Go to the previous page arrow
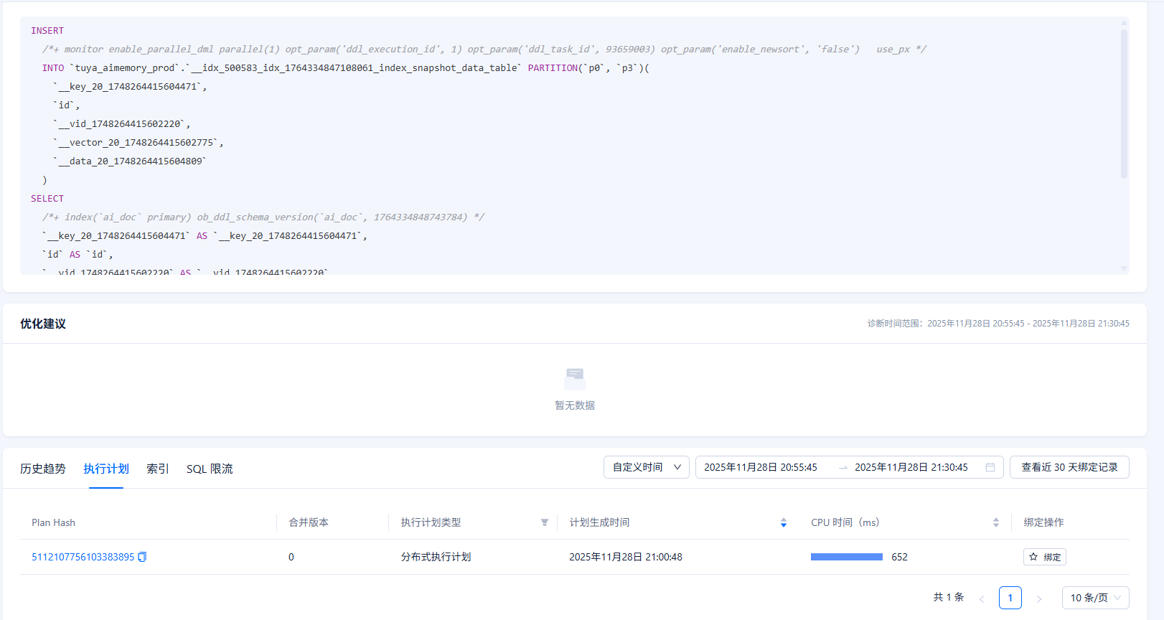This screenshot has width=1164, height=620. [x=982, y=598]
